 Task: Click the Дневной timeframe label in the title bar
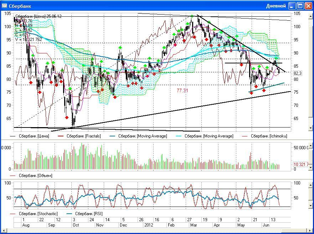(x=276, y=6)
